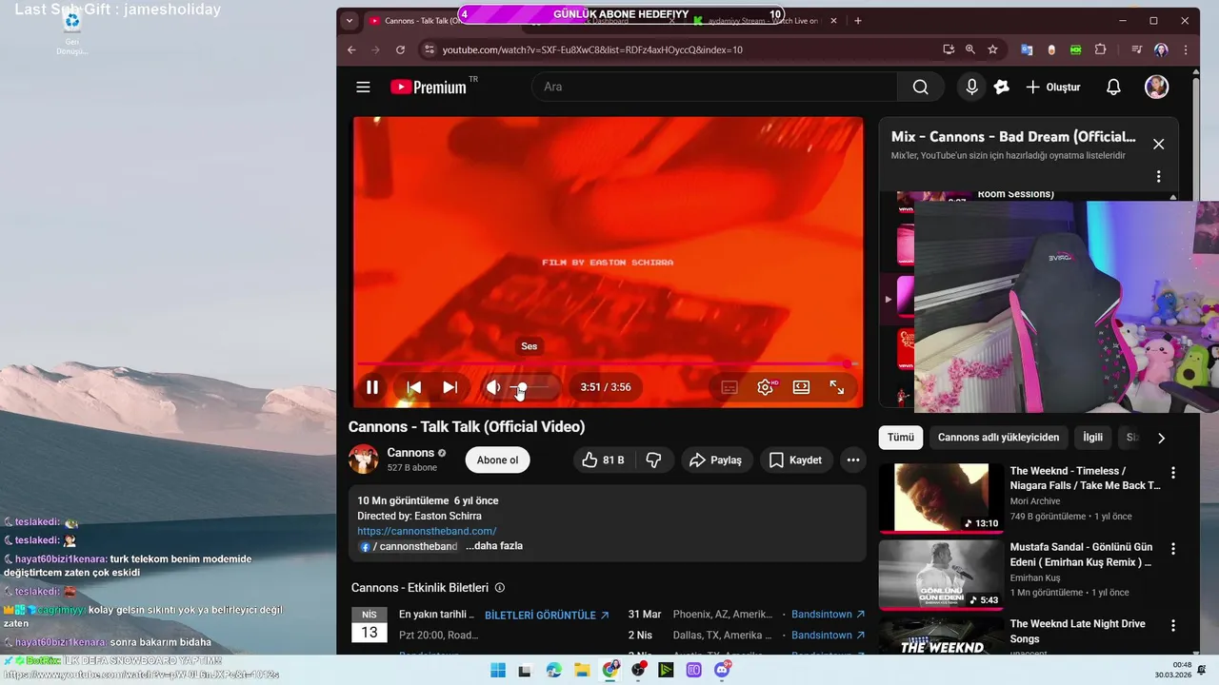
Task: Subscribe with the Abone ol button
Action: 497,460
